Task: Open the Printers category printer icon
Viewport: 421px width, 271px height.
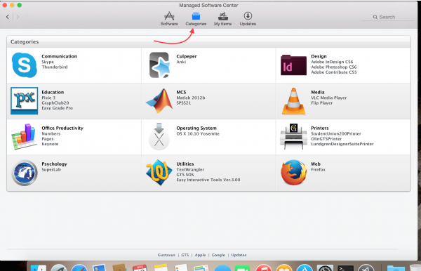Action: [294, 136]
